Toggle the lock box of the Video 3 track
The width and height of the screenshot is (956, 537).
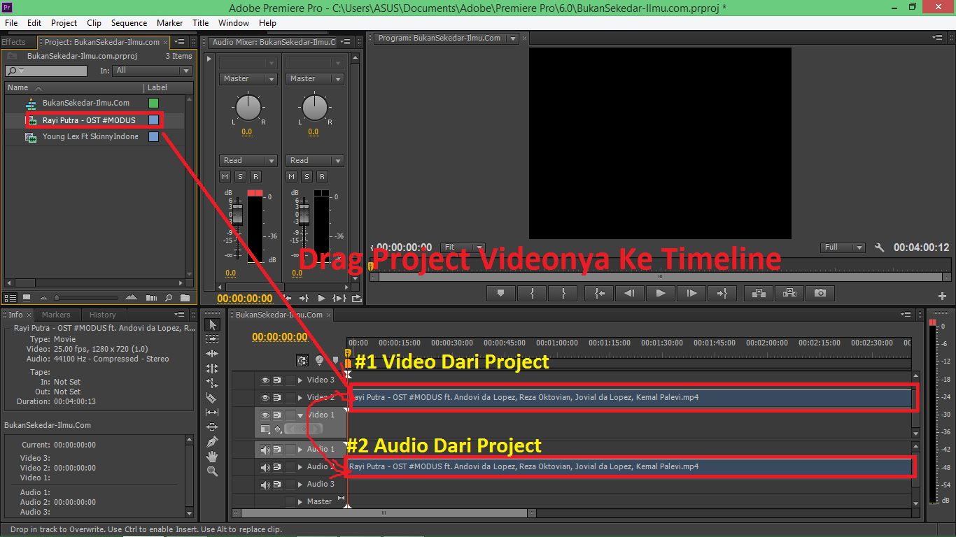tap(290, 380)
